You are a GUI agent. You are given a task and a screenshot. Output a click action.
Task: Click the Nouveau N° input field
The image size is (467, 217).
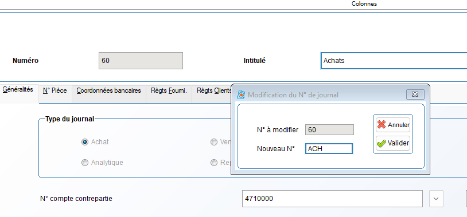tap(329, 149)
